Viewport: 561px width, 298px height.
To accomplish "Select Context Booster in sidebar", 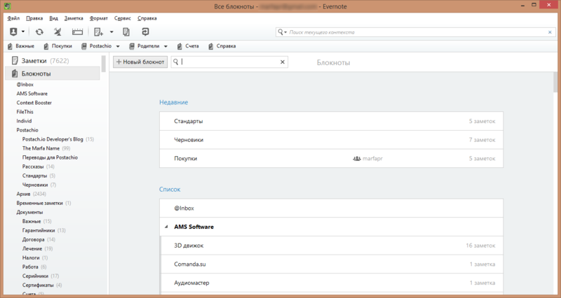I will pos(34,103).
